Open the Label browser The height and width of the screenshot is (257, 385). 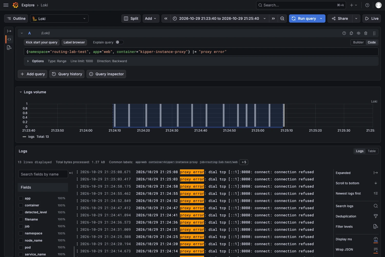point(74,42)
